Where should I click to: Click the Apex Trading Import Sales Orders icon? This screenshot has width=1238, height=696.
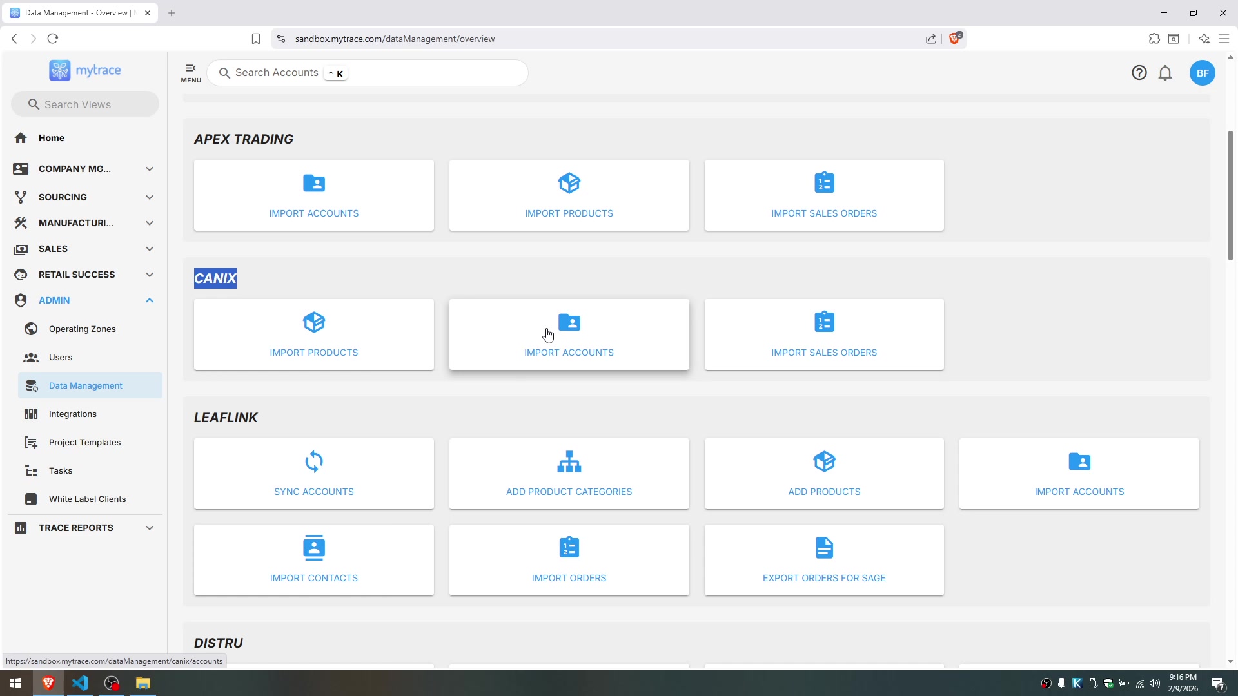pos(823,183)
